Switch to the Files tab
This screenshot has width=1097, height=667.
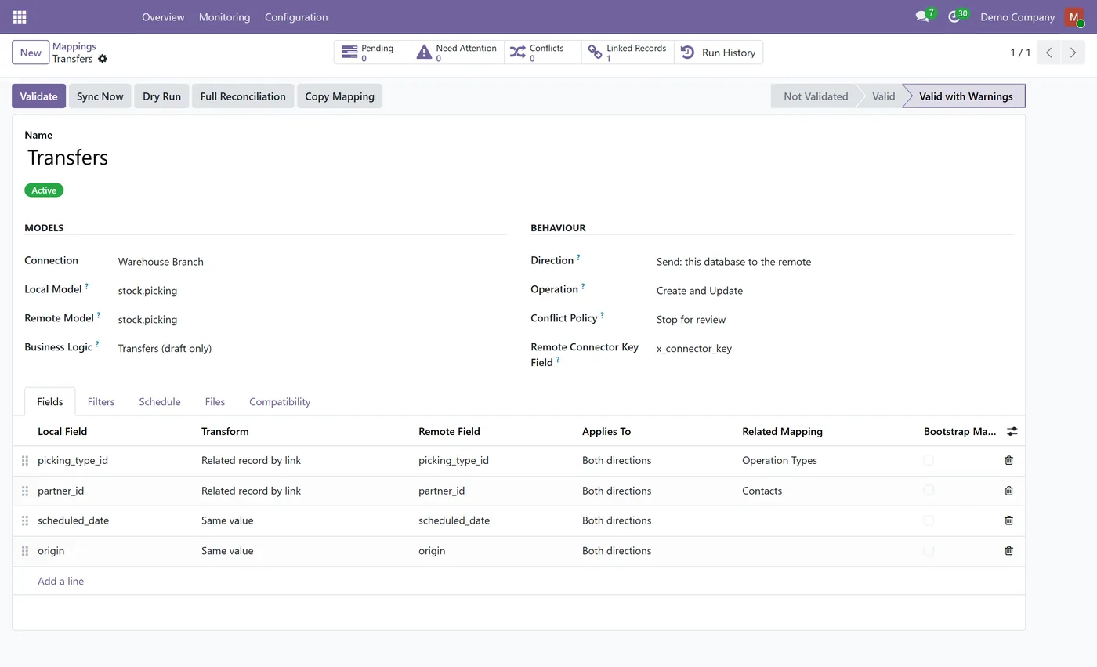point(215,401)
